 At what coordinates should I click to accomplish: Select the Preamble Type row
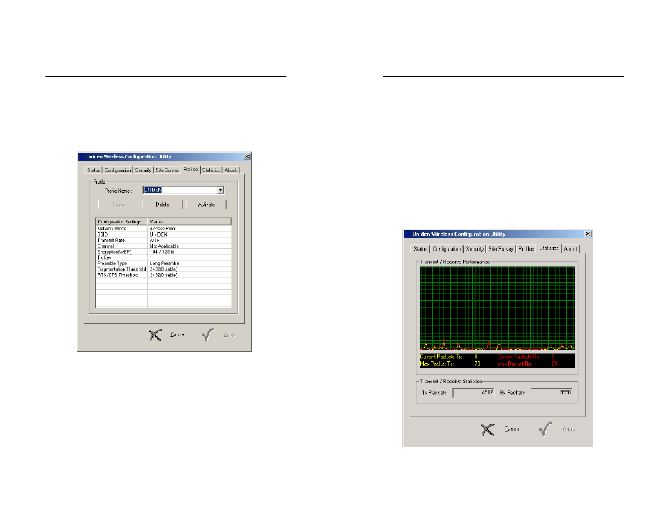pyautogui.click(x=163, y=264)
